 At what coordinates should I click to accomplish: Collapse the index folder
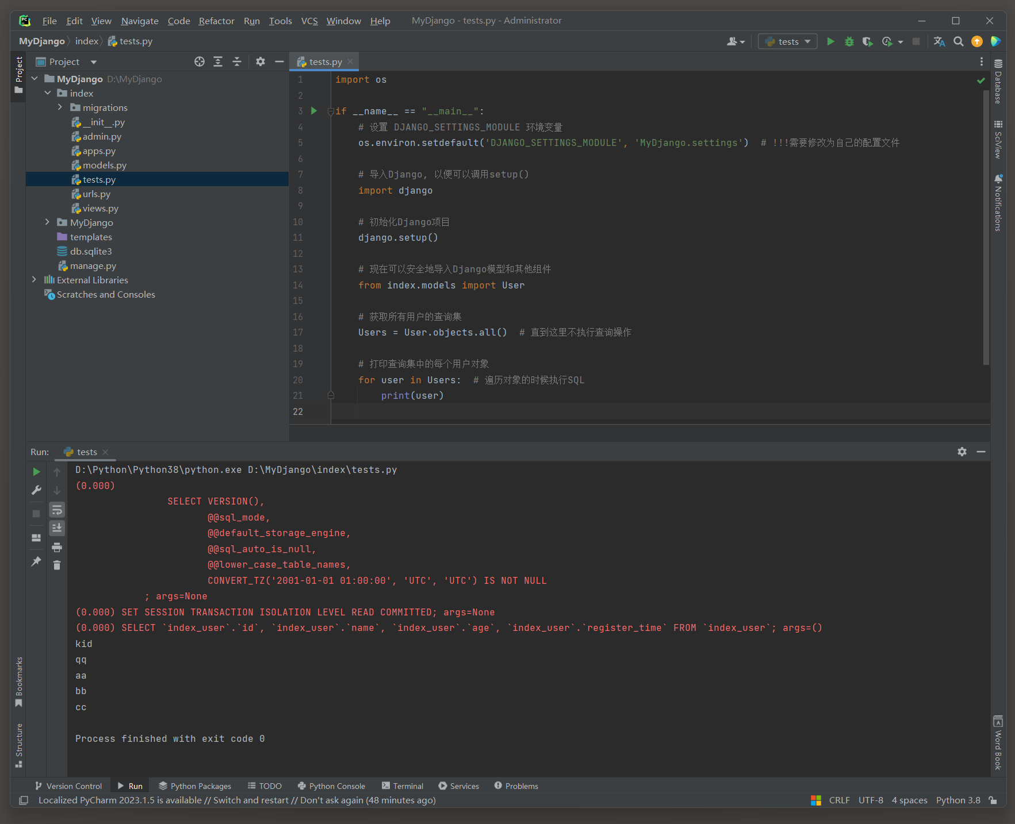click(48, 93)
